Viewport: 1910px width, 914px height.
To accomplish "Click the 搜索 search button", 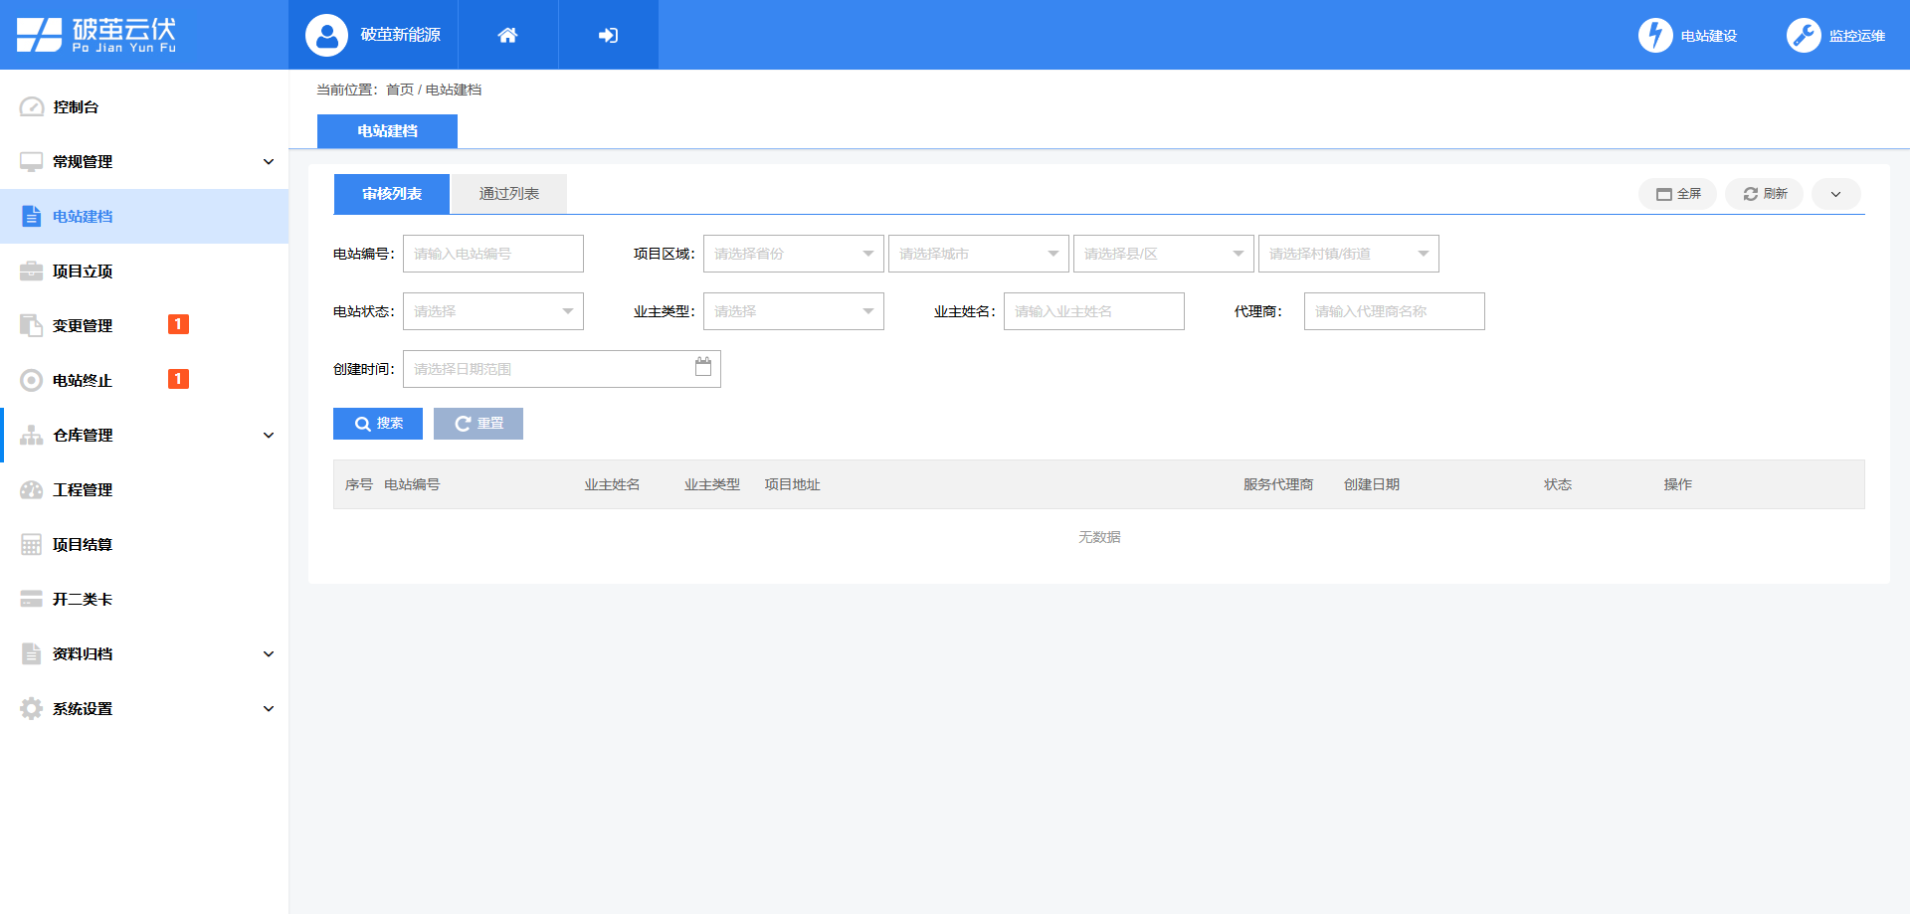I will pos(378,423).
